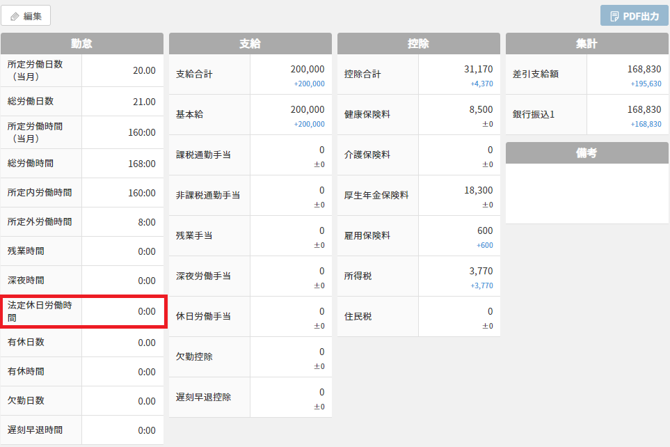Click the 備考 notes header
This screenshot has height=447, width=670.
click(587, 153)
